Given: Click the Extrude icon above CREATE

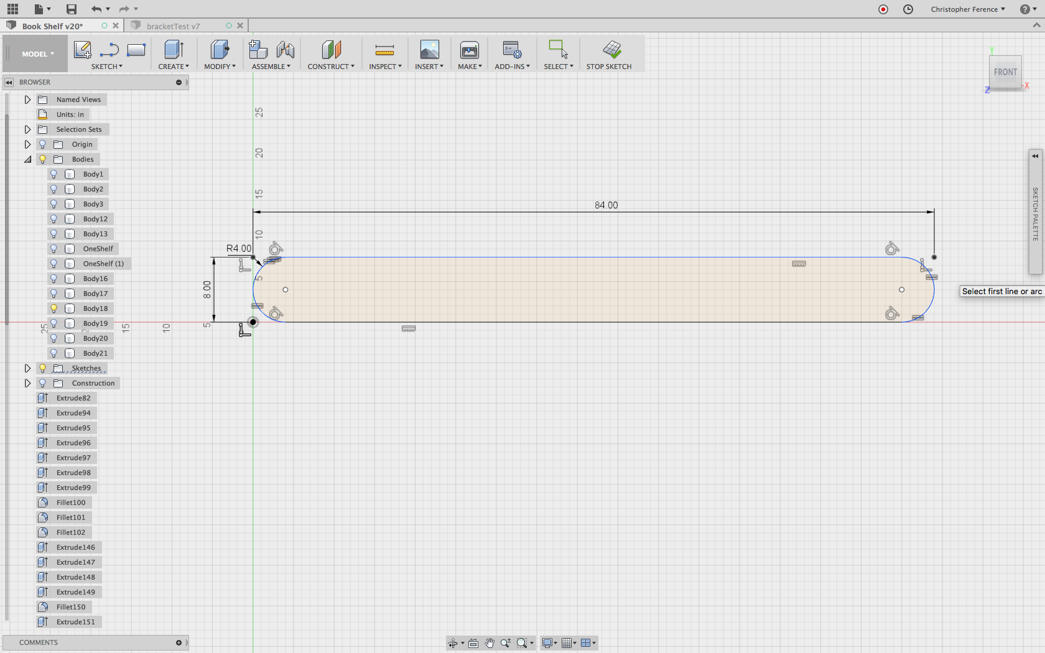Looking at the screenshot, I should [x=174, y=49].
